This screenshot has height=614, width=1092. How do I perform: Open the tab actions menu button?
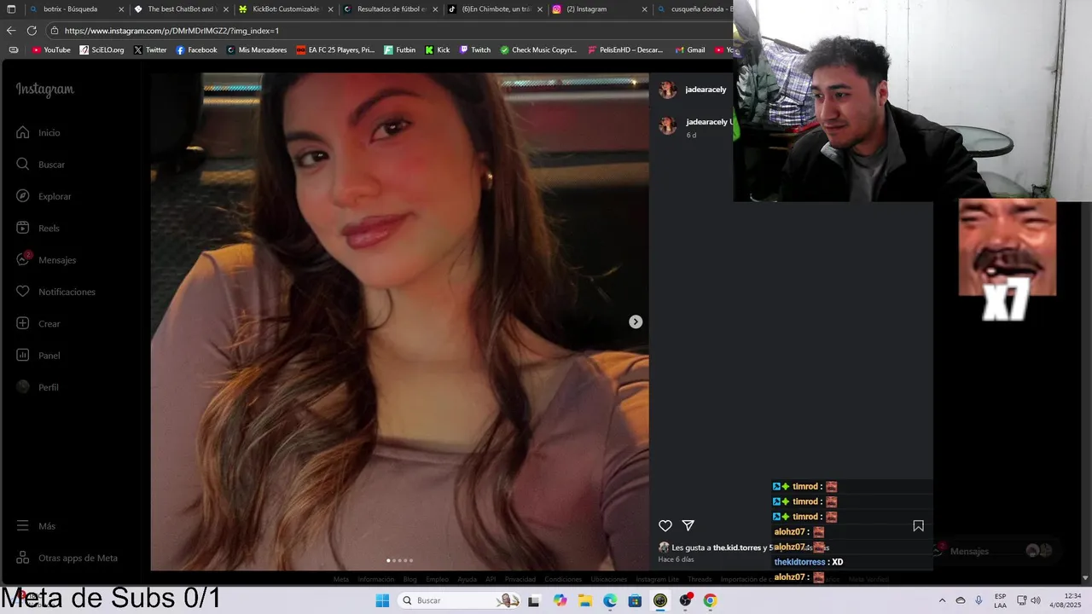[x=11, y=9]
